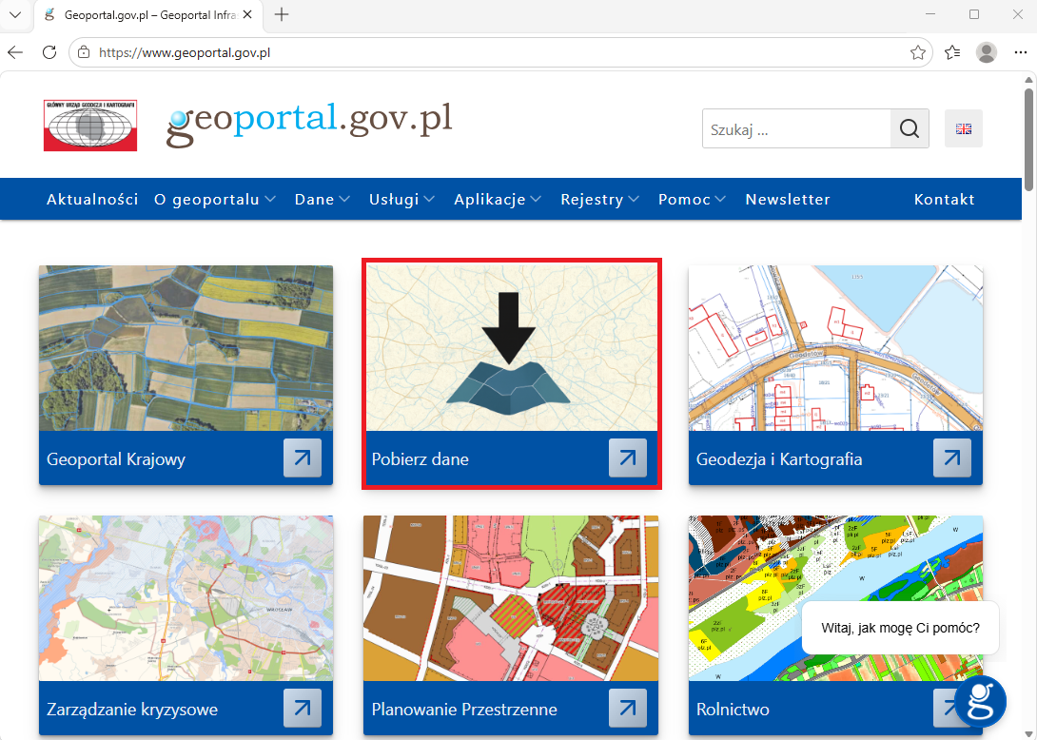1037x740 pixels.
Task: Close the Geoportal.gov.pl tab
Action: pos(247,14)
